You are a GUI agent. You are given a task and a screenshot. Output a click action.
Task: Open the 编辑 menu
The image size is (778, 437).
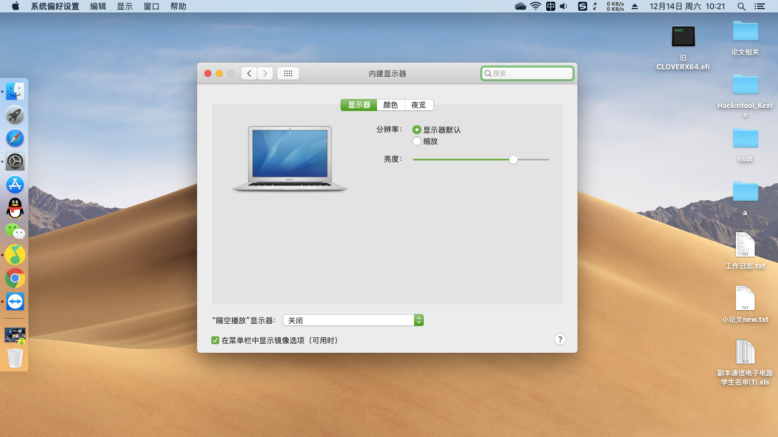pyautogui.click(x=98, y=6)
